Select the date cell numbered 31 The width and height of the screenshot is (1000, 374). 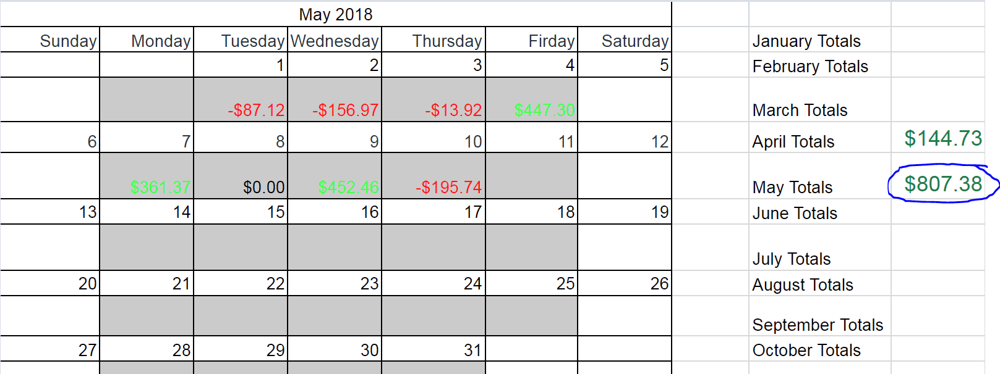434,350
